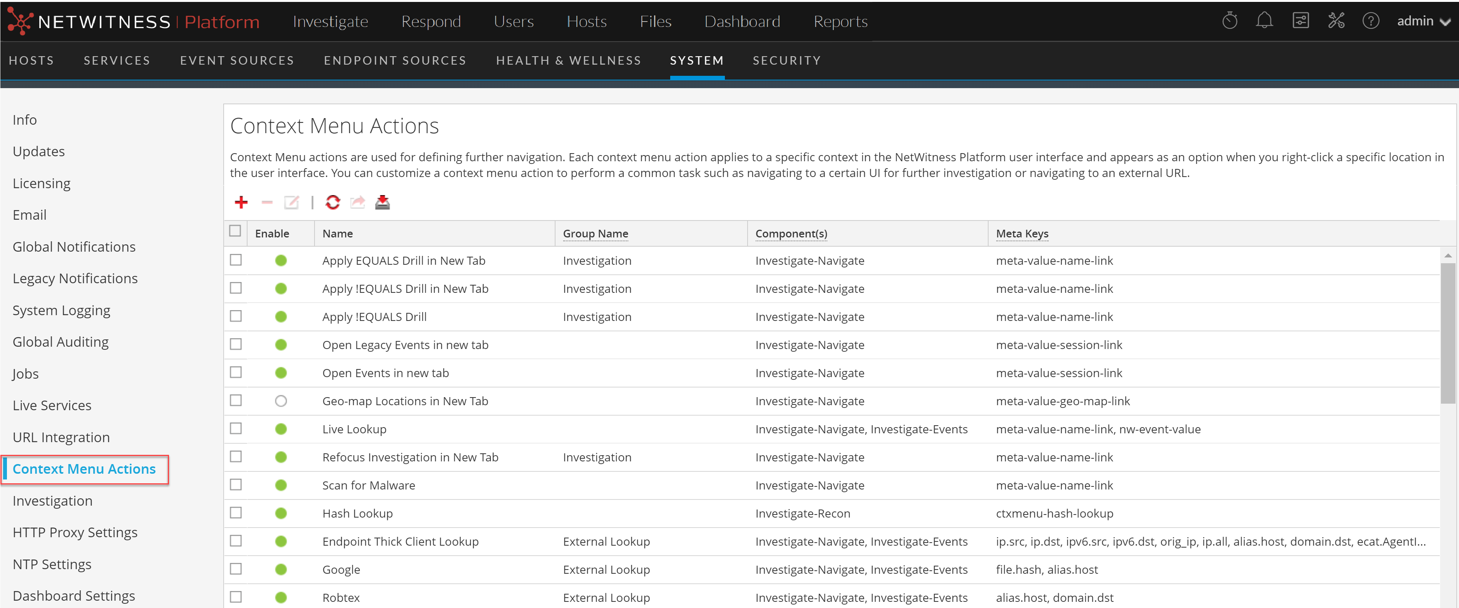Switch to the Security tab
1459x608 pixels.
point(786,60)
